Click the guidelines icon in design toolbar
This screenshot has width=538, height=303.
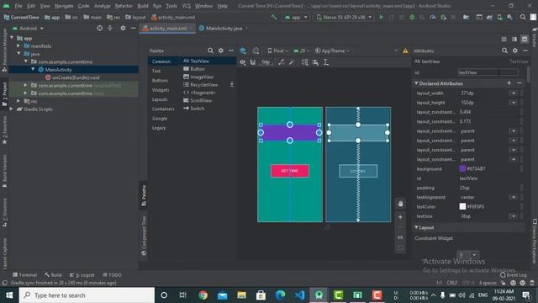(326, 62)
